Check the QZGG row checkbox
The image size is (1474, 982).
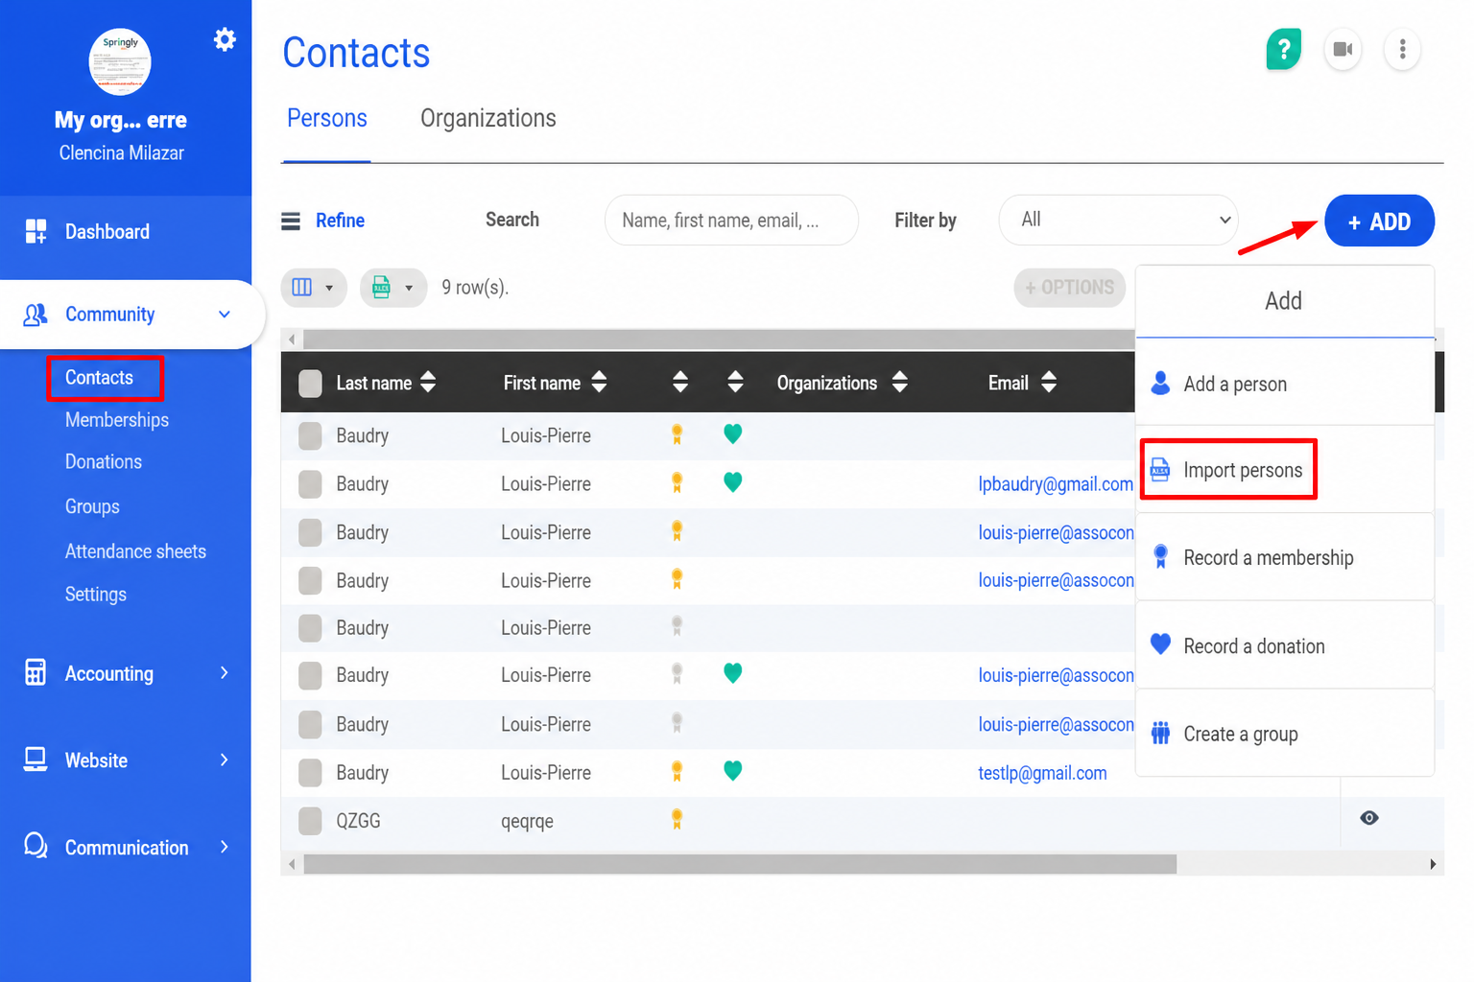click(310, 821)
